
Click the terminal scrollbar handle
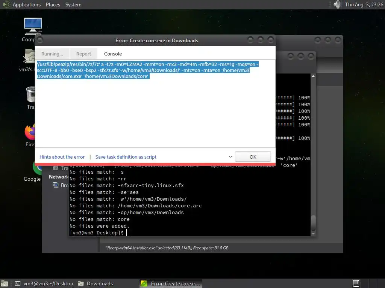[x=313, y=223]
